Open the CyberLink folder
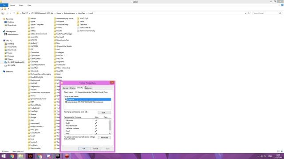The width and height of the screenshot is (284, 159). pos(33,71)
